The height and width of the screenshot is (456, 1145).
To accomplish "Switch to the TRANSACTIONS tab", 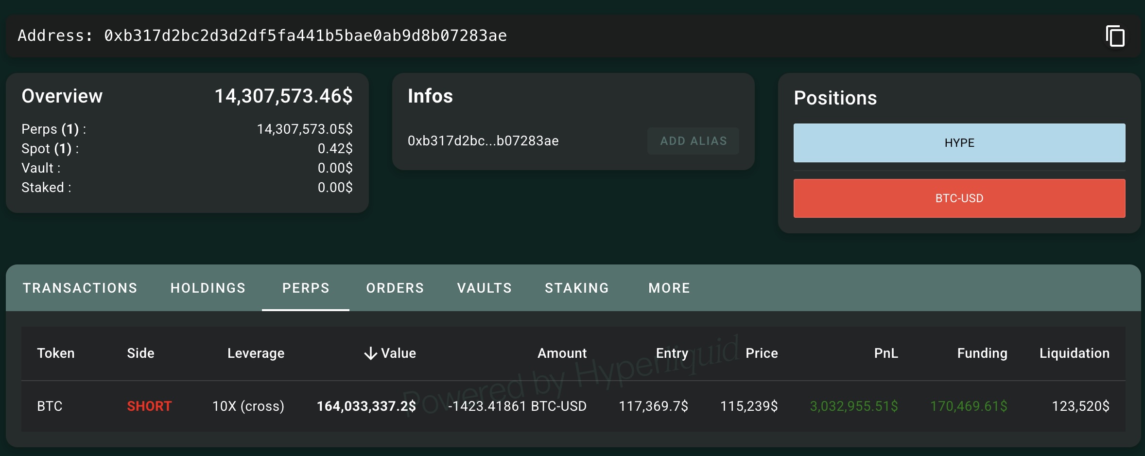I will [x=80, y=288].
